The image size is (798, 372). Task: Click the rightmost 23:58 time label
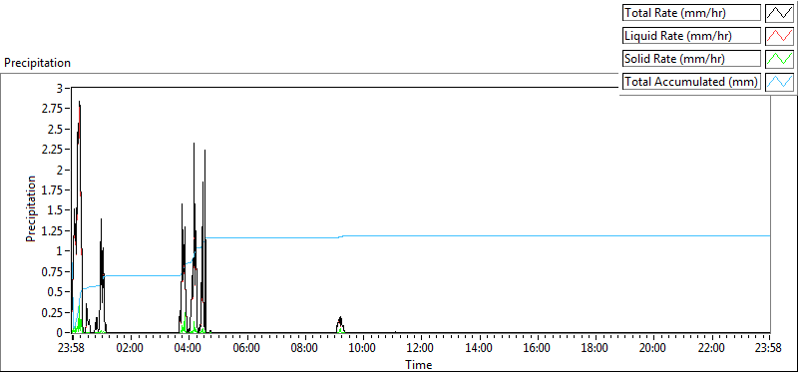[769, 349]
